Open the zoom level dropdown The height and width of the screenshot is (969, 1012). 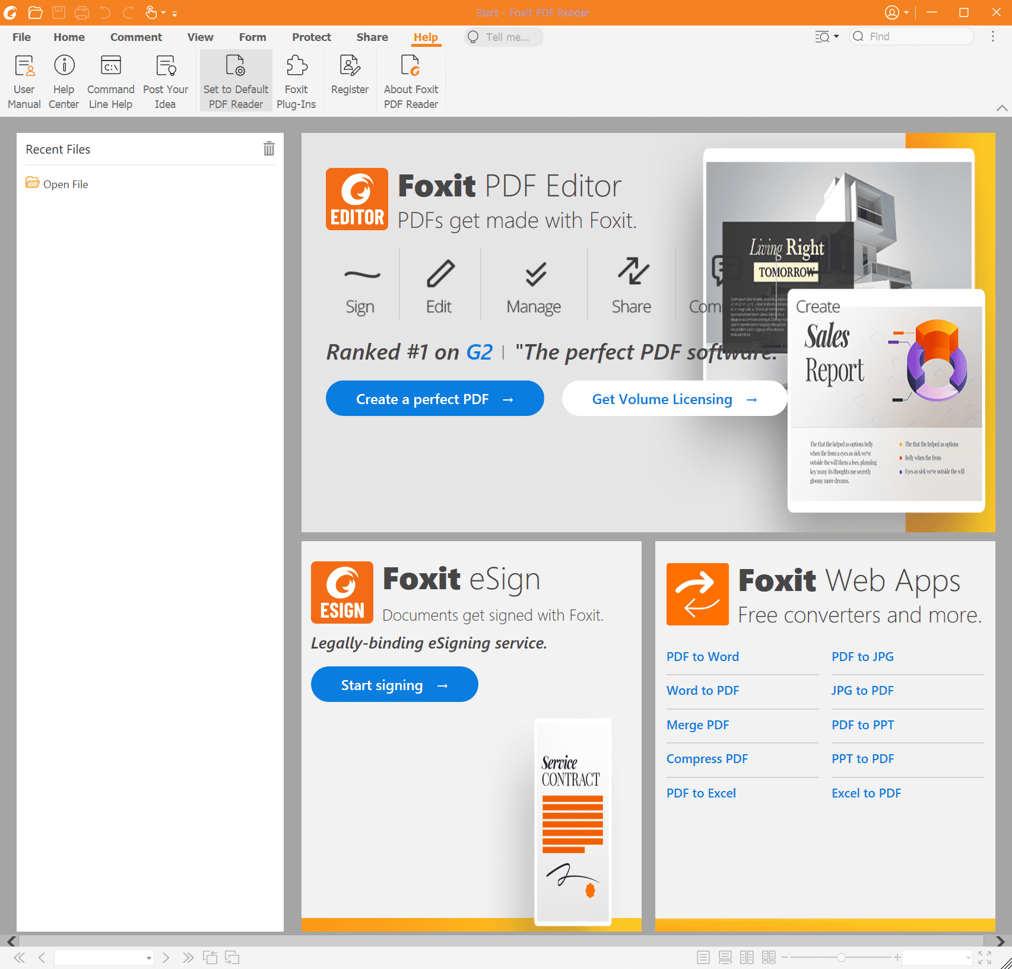pos(968,958)
